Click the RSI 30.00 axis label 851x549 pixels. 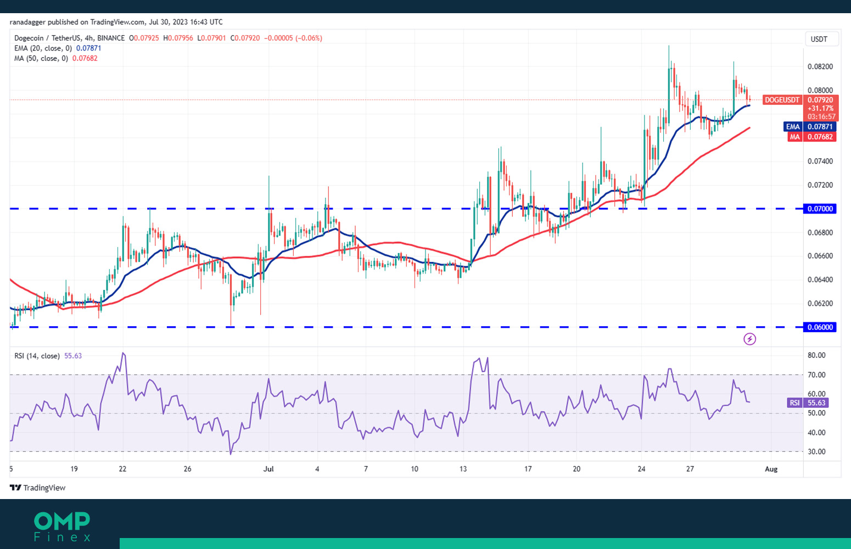pos(817,452)
